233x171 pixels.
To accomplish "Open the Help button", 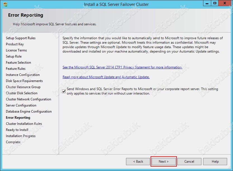I will (215, 161).
